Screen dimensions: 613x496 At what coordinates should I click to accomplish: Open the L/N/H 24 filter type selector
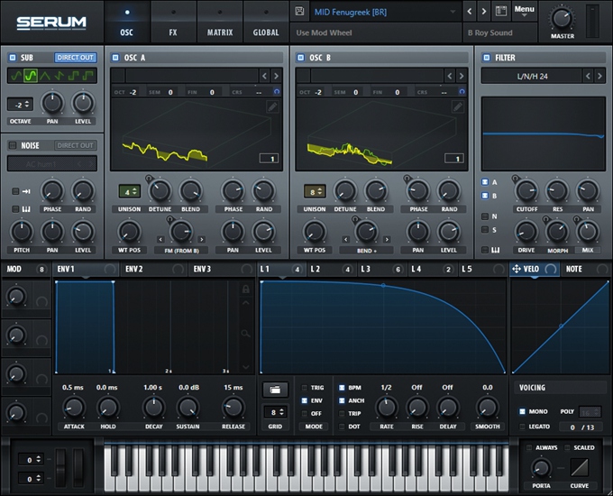(532, 76)
